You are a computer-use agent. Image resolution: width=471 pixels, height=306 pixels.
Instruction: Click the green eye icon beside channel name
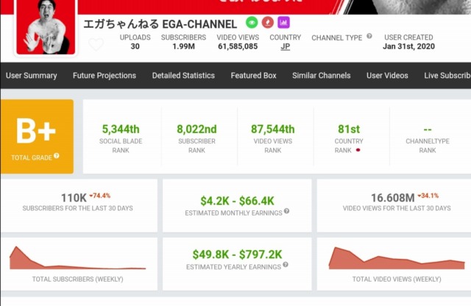[x=252, y=23]
